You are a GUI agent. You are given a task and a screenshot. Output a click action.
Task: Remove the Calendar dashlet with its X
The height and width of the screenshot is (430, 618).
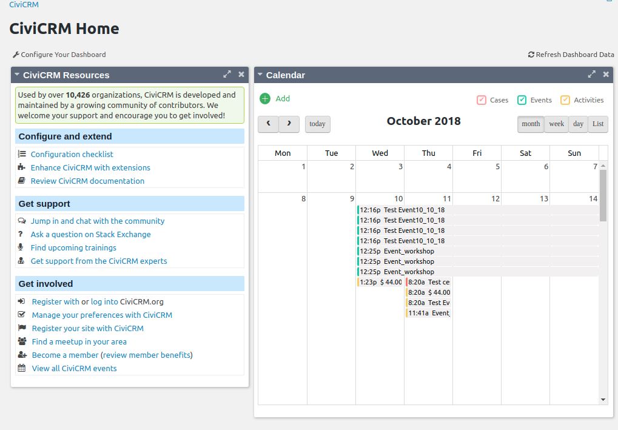[x=606, y=75]
